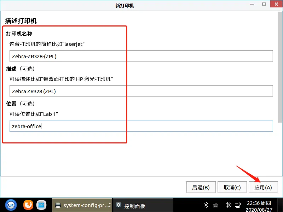Focus the description field Zebra ZR328 (ZPL)

tap(141, 91)
